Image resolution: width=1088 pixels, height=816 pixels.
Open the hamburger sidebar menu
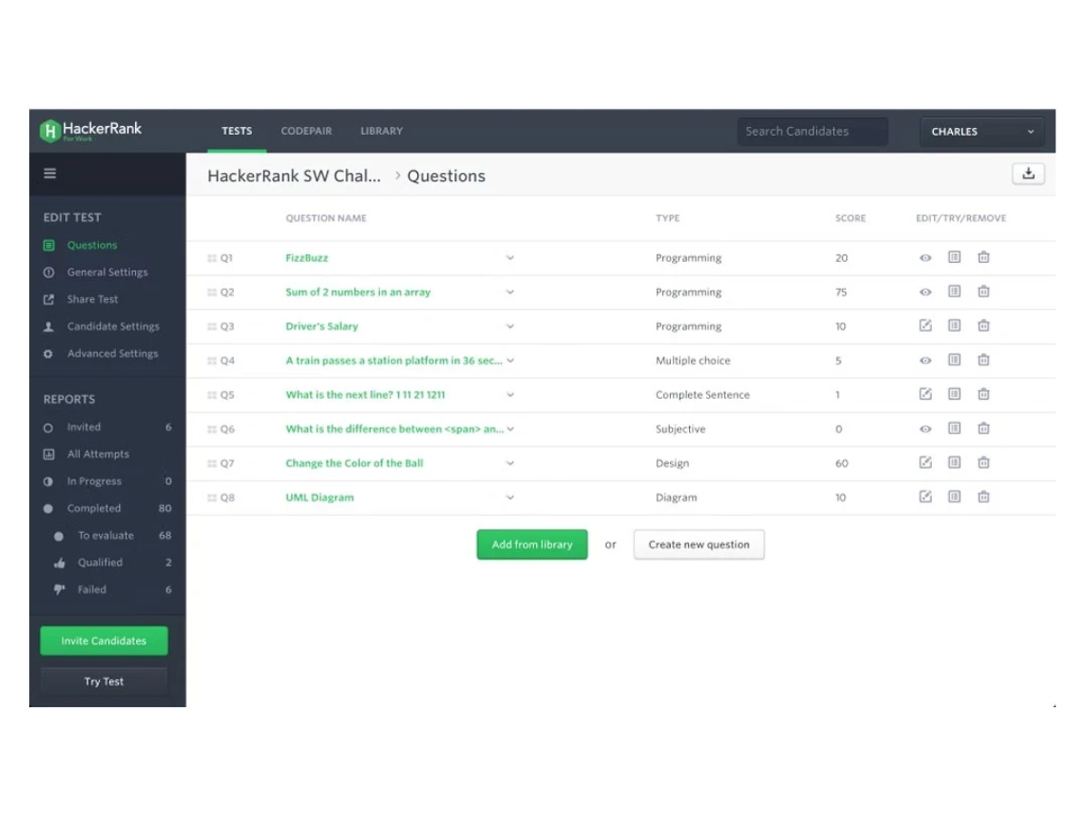[50, 174]
